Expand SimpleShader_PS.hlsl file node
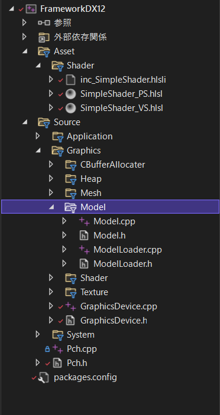 (51, 93)
